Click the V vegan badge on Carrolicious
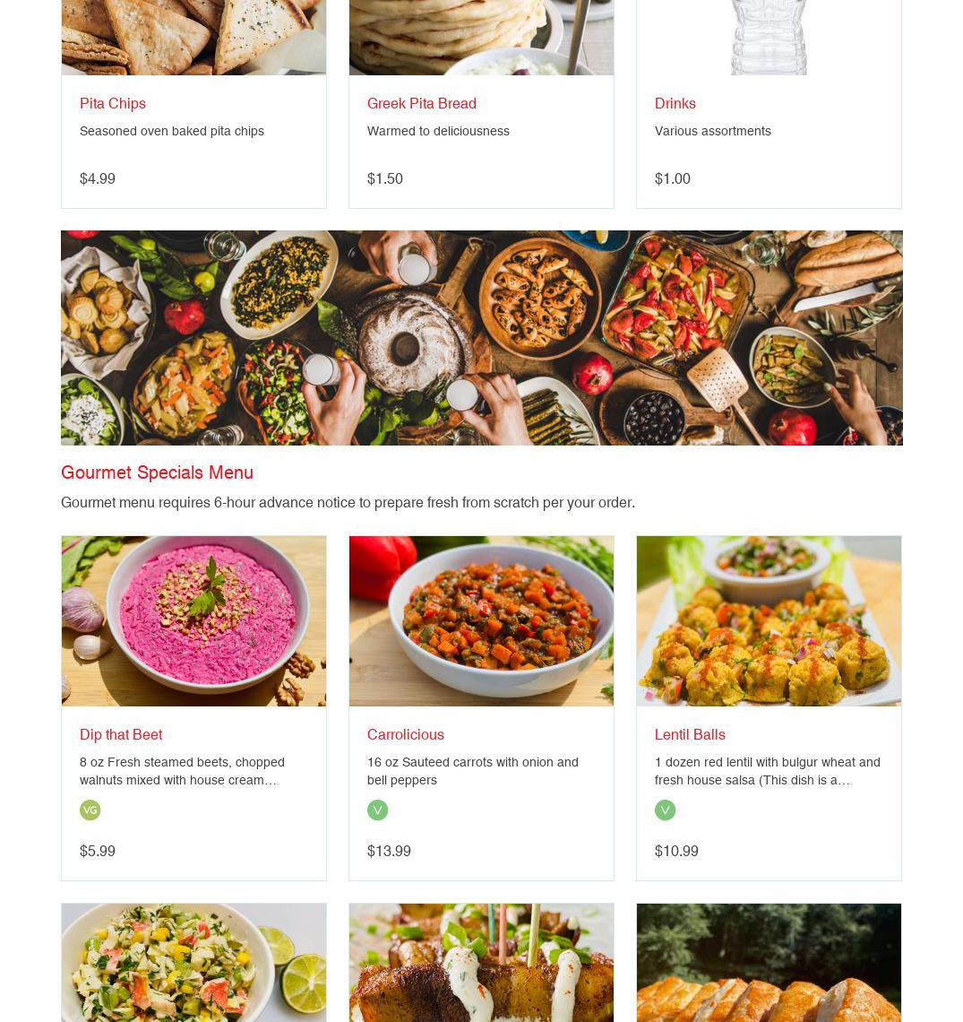This screenshot has width=963, height=1022. pyautogui.click(x=378, y=810)
